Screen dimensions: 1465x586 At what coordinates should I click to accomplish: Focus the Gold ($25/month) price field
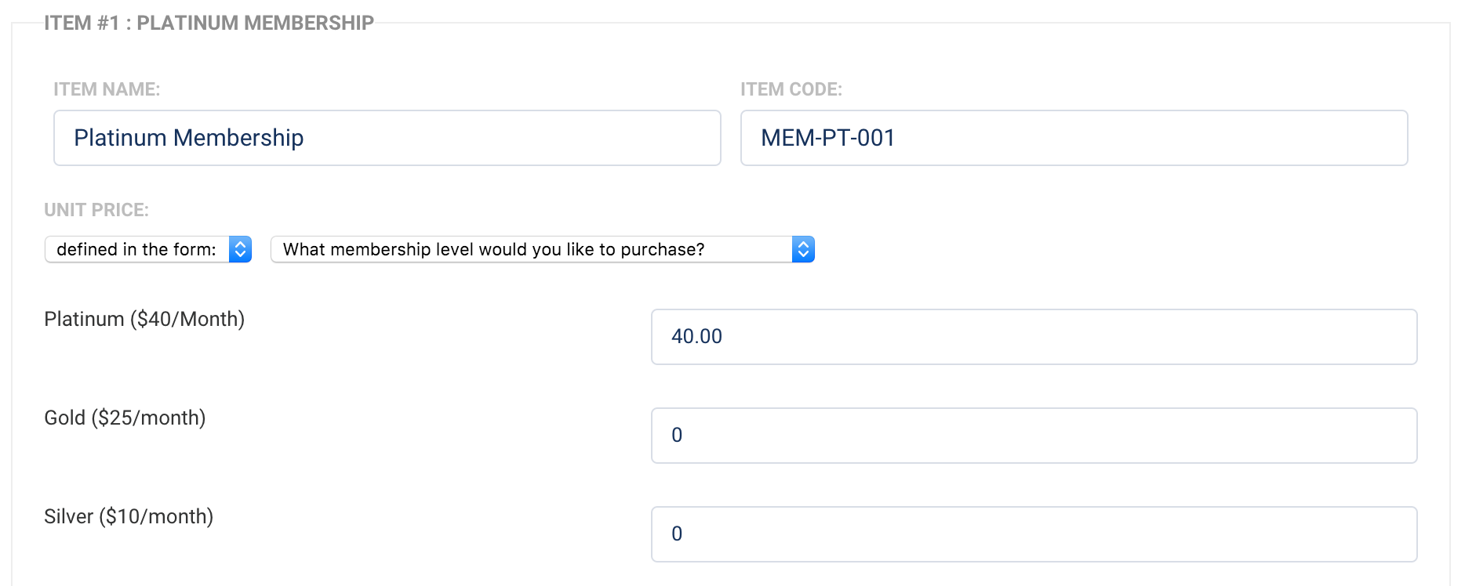coord(1034,436)
